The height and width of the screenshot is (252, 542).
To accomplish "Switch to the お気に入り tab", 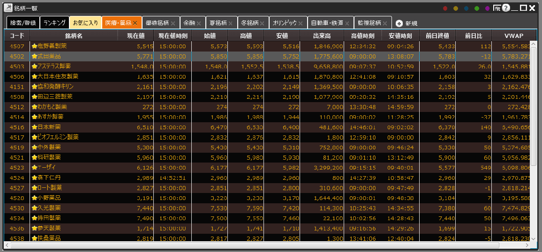I will [85, 23].
